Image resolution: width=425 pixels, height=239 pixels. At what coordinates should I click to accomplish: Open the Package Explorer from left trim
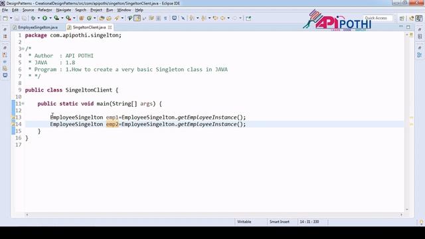point(5,37)
